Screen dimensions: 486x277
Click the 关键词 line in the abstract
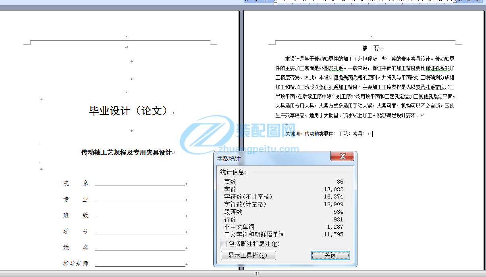pos(326,134)
